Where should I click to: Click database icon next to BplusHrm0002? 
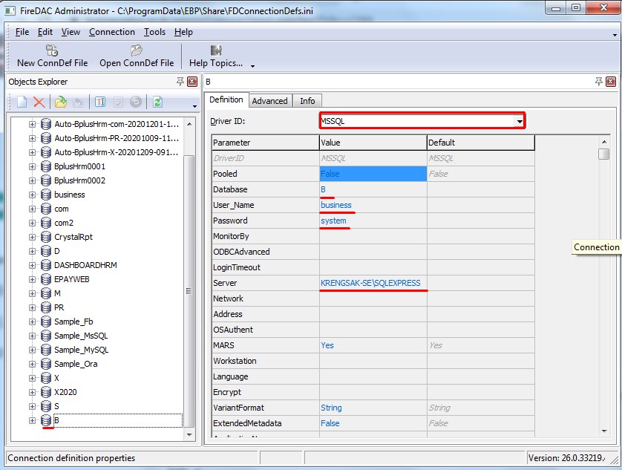(x=46, y=180)
